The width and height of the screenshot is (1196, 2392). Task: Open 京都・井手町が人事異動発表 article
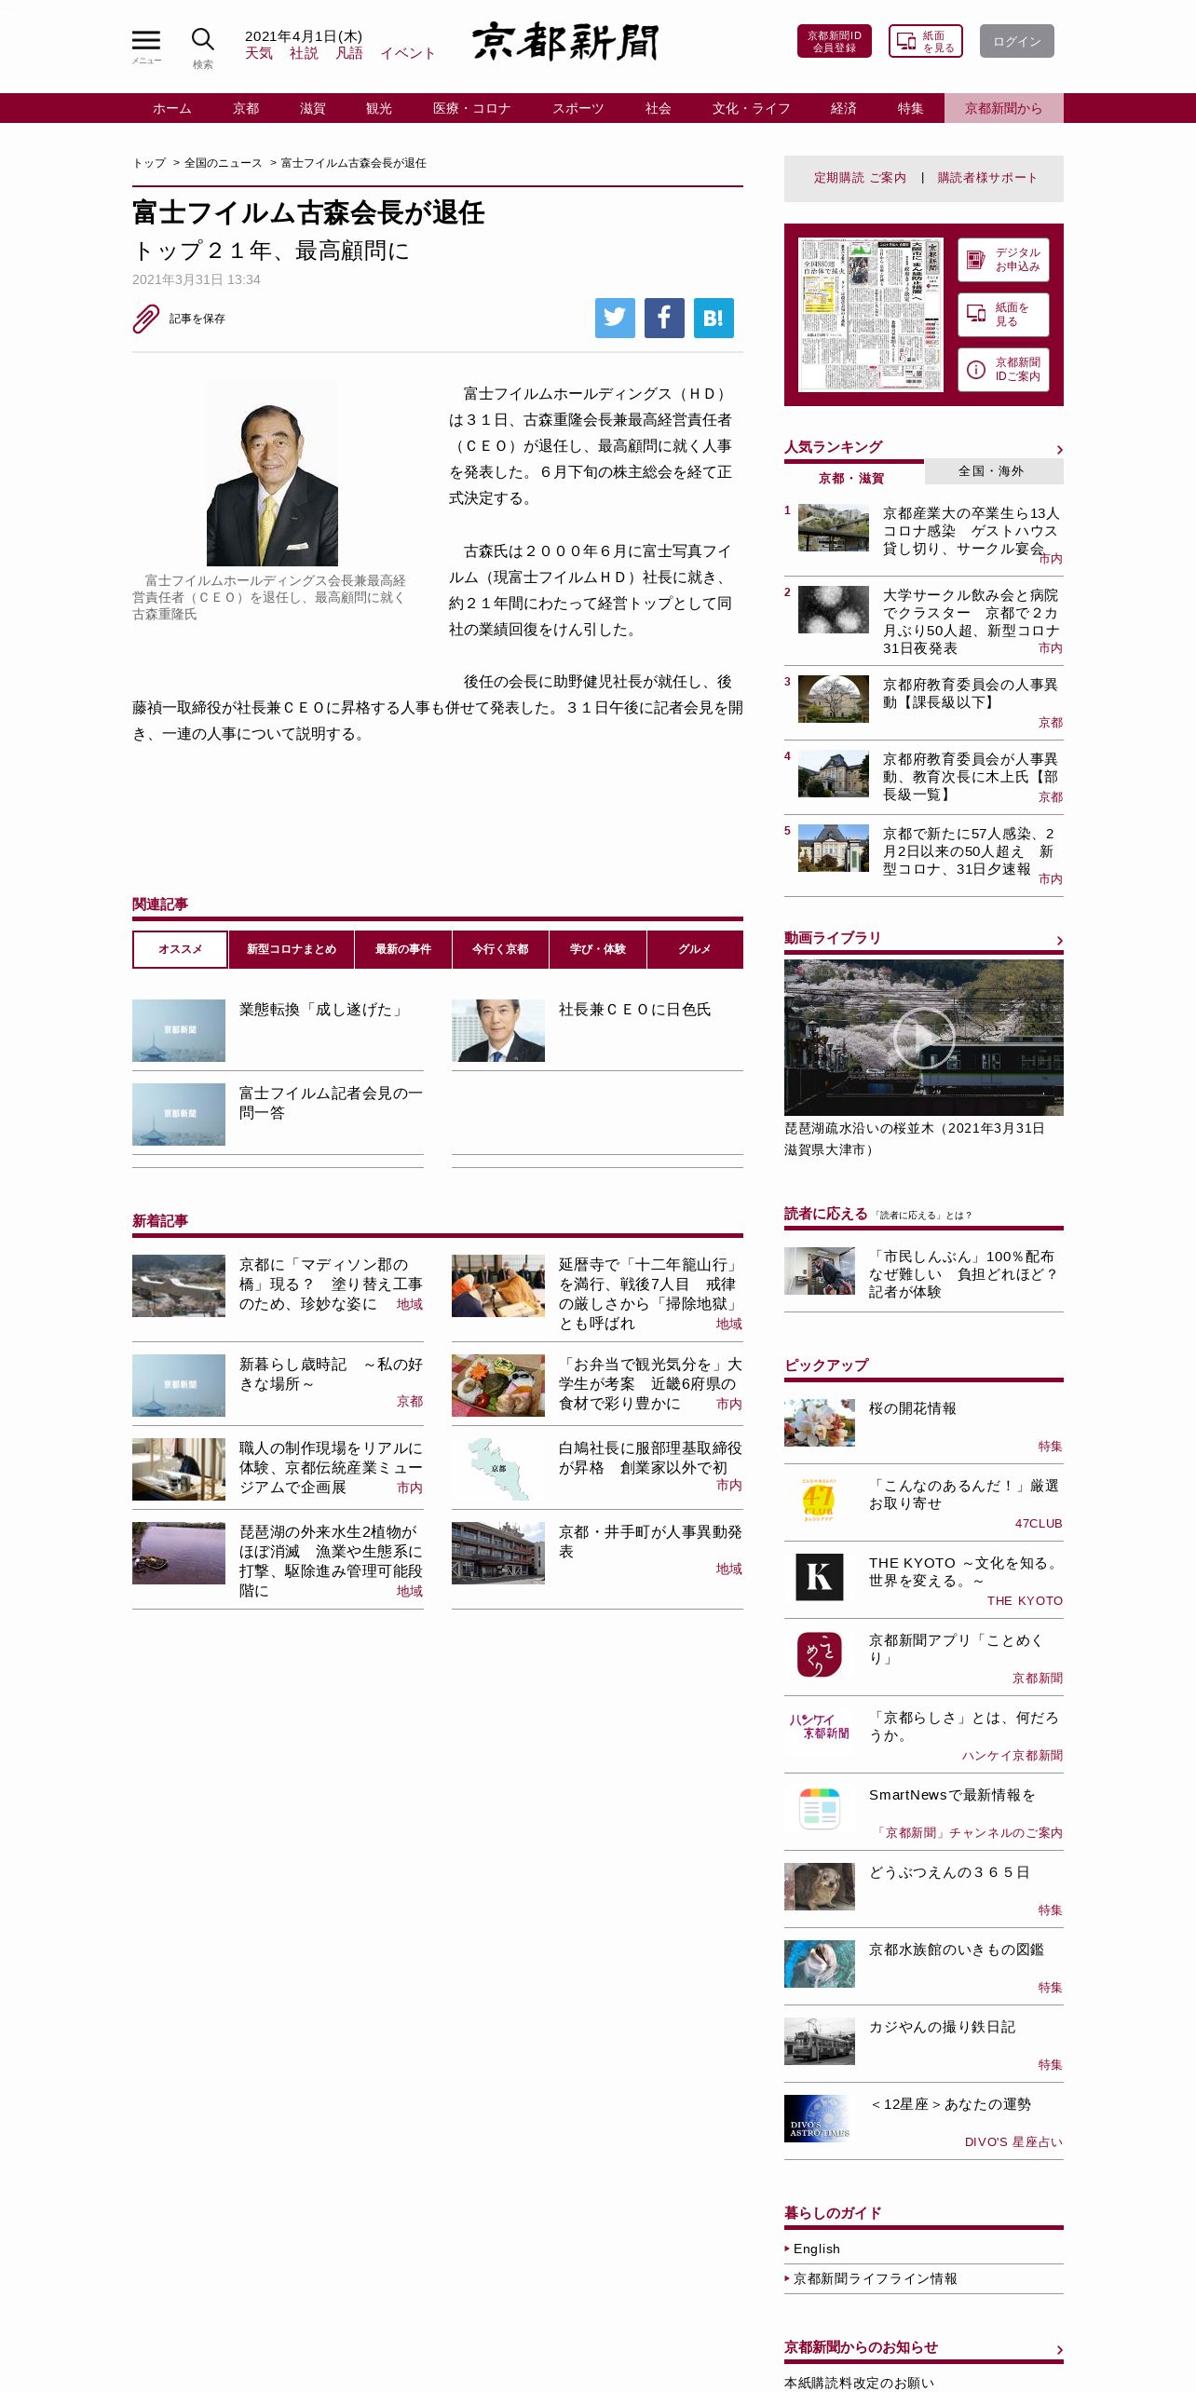(650, 1542)
